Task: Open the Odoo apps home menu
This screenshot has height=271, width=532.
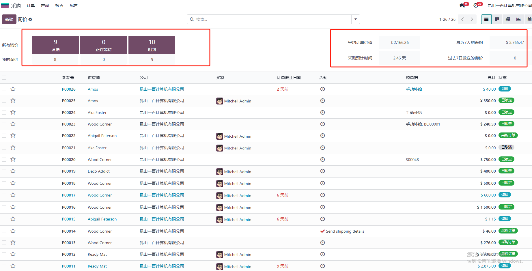Action: click(5, 5)
